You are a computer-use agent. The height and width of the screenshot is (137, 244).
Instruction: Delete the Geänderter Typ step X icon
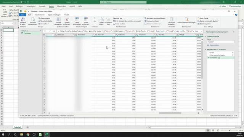(208, 57)
